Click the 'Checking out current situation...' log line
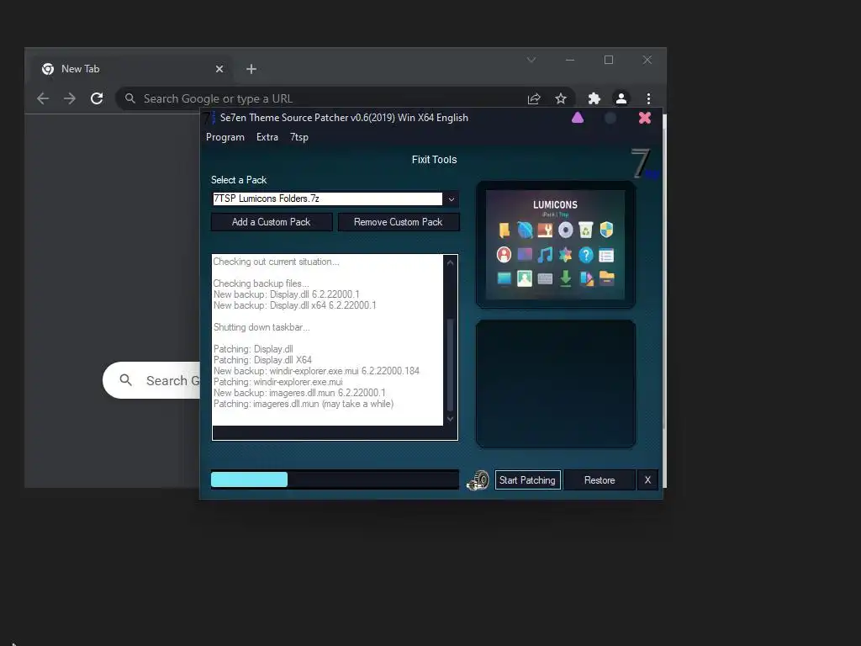This screenshot has width=861, height=646. coord(276,262)
